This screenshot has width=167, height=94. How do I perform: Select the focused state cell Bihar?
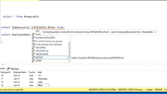(43, 85)
